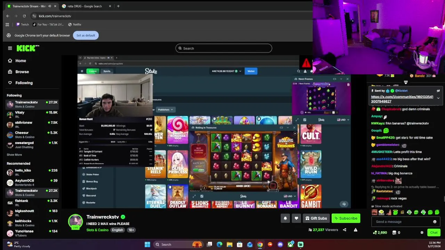Open YunoHanae recommended channel

click(32, 233)
